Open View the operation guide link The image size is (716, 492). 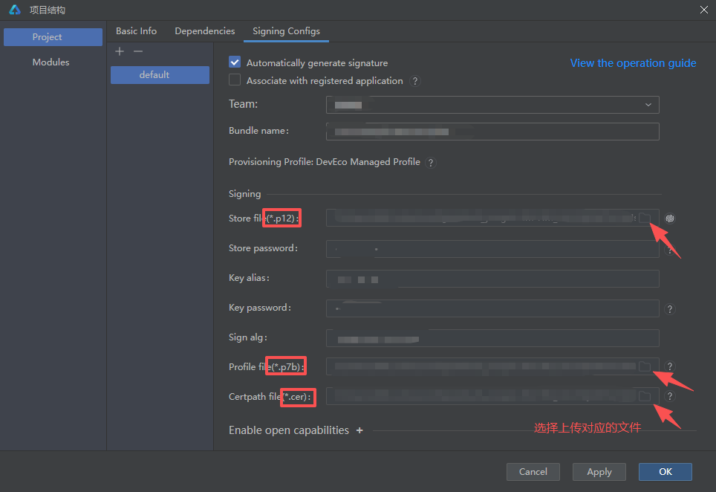click(x=633, y=63)
